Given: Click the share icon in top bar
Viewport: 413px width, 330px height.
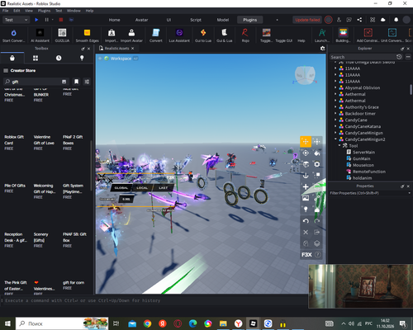Looking at the screenshot, I should (x=359, y=20).
